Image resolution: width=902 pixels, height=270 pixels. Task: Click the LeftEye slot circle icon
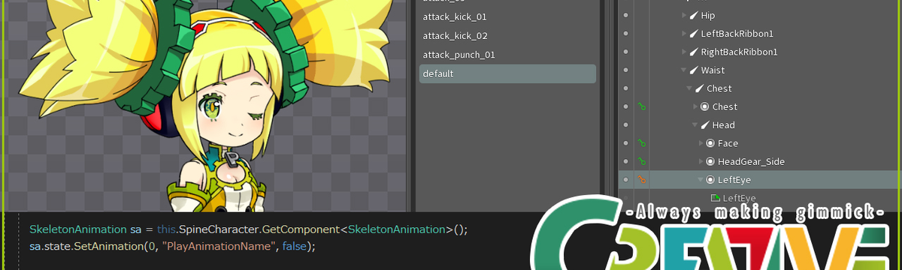[x=710, y=180]
